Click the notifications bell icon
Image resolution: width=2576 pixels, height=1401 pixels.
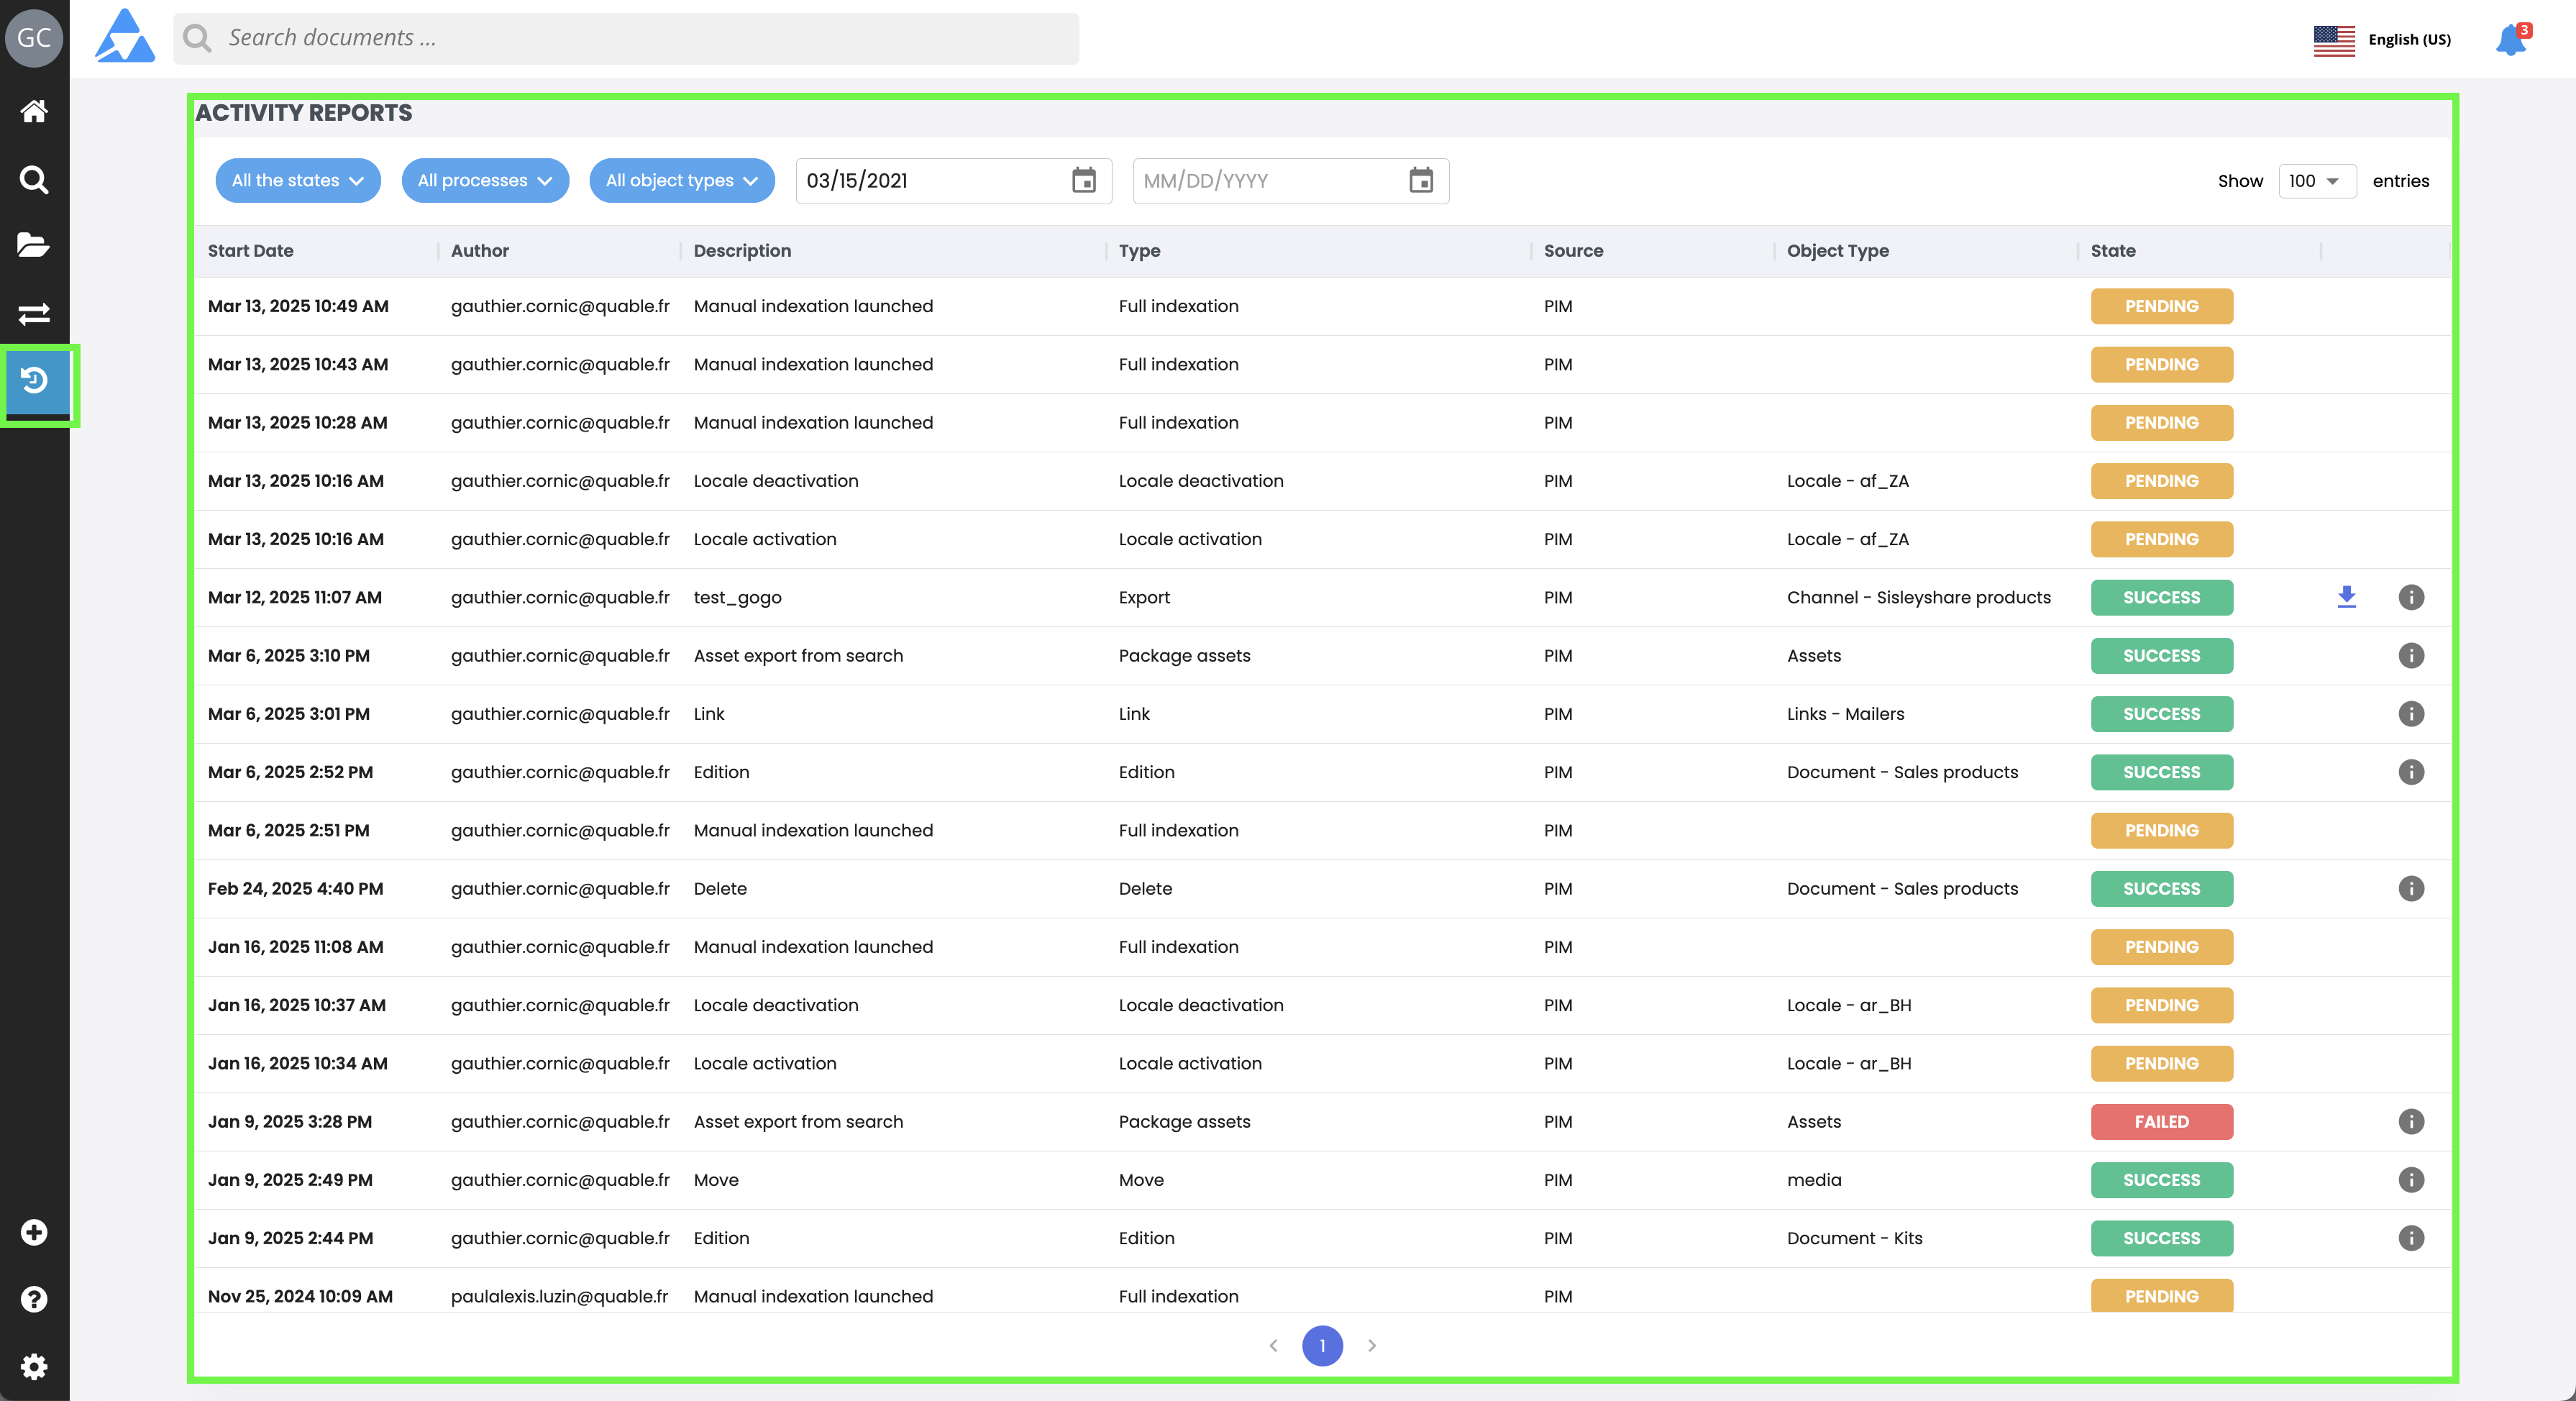click(x=2510, y=40)
